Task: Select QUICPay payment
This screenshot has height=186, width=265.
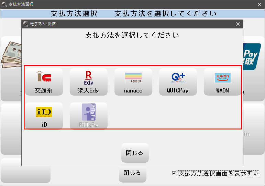Action: click(x=178, y=82)
